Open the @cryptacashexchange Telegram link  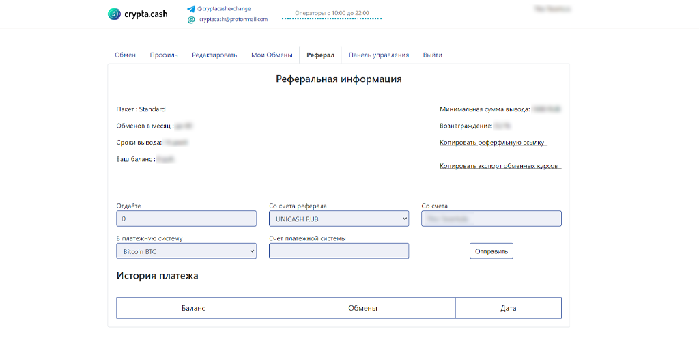pos(223,9)
